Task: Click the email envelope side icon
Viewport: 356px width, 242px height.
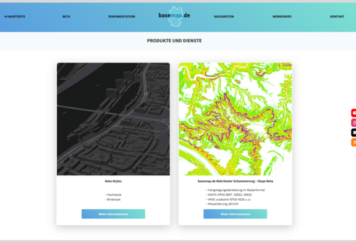Action: [354, 133]
